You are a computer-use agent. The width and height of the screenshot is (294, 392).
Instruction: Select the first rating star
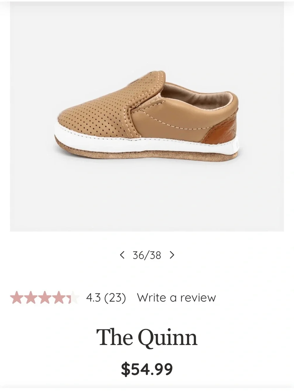click(16, 298)
